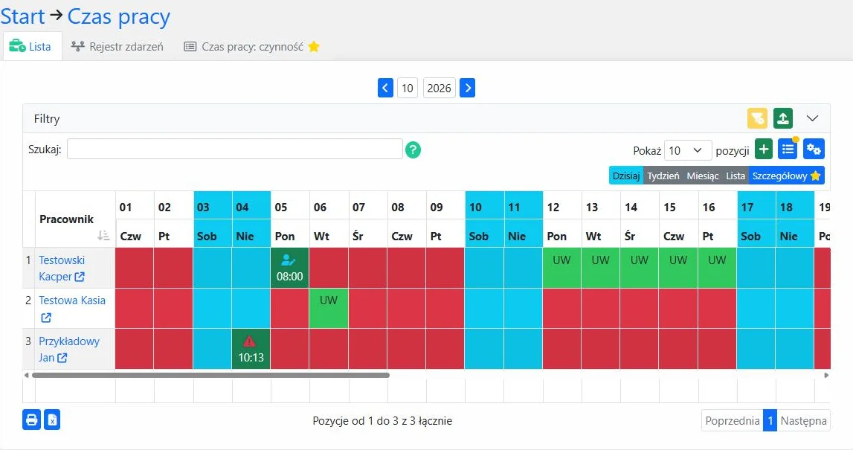Select the Szczegółowy view button
This screenshot has height=450, width=853.
(x=787, y=176)
